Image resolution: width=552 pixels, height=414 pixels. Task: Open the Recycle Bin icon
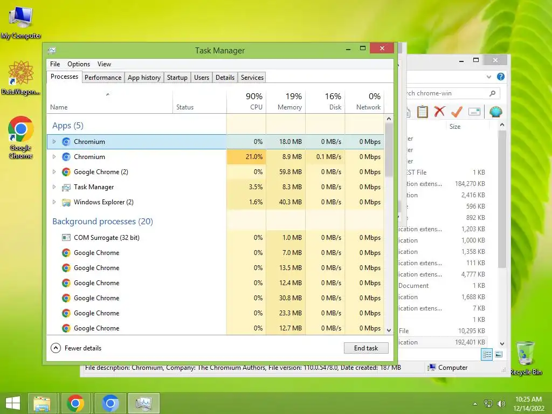525,357
